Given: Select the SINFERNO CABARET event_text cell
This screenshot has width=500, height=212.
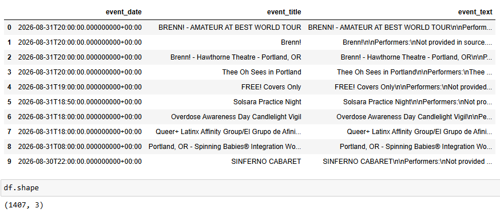Looking at the screenshot, I should tap(407, 162).
